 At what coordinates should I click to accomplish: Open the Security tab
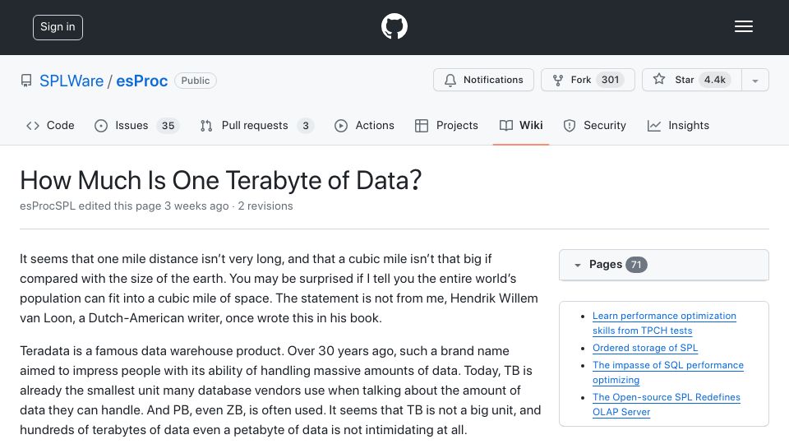click(x=595, y=125)
